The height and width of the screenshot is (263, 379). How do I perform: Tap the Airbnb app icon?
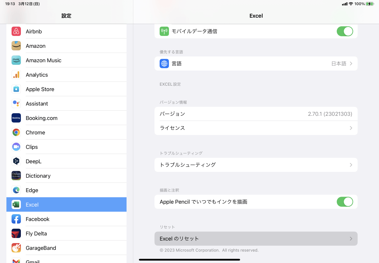(x=16, y=31)
